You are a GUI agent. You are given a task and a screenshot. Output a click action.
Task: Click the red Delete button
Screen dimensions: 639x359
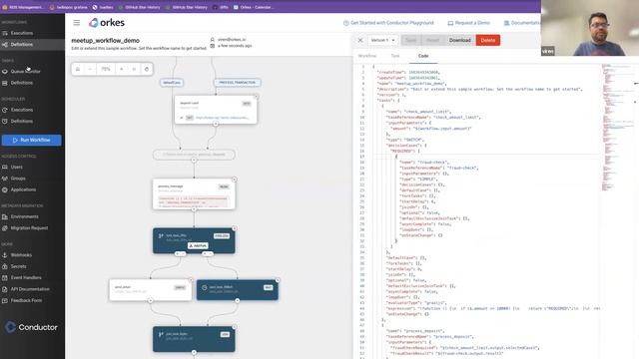point(488,40)
